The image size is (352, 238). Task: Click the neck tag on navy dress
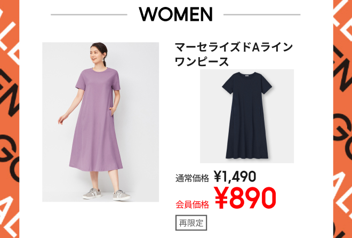[247, 76]
